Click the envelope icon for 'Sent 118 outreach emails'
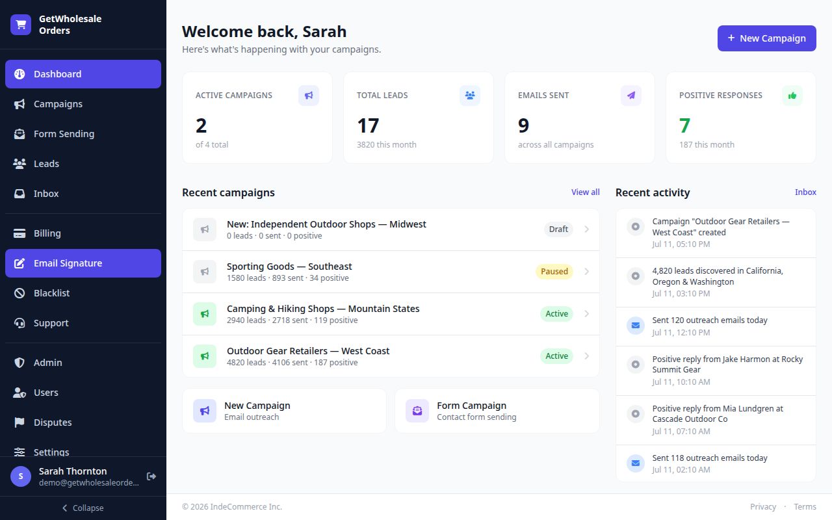Viewport: 832px width, 520px height. pyautogui.click(x=636, y=463)
